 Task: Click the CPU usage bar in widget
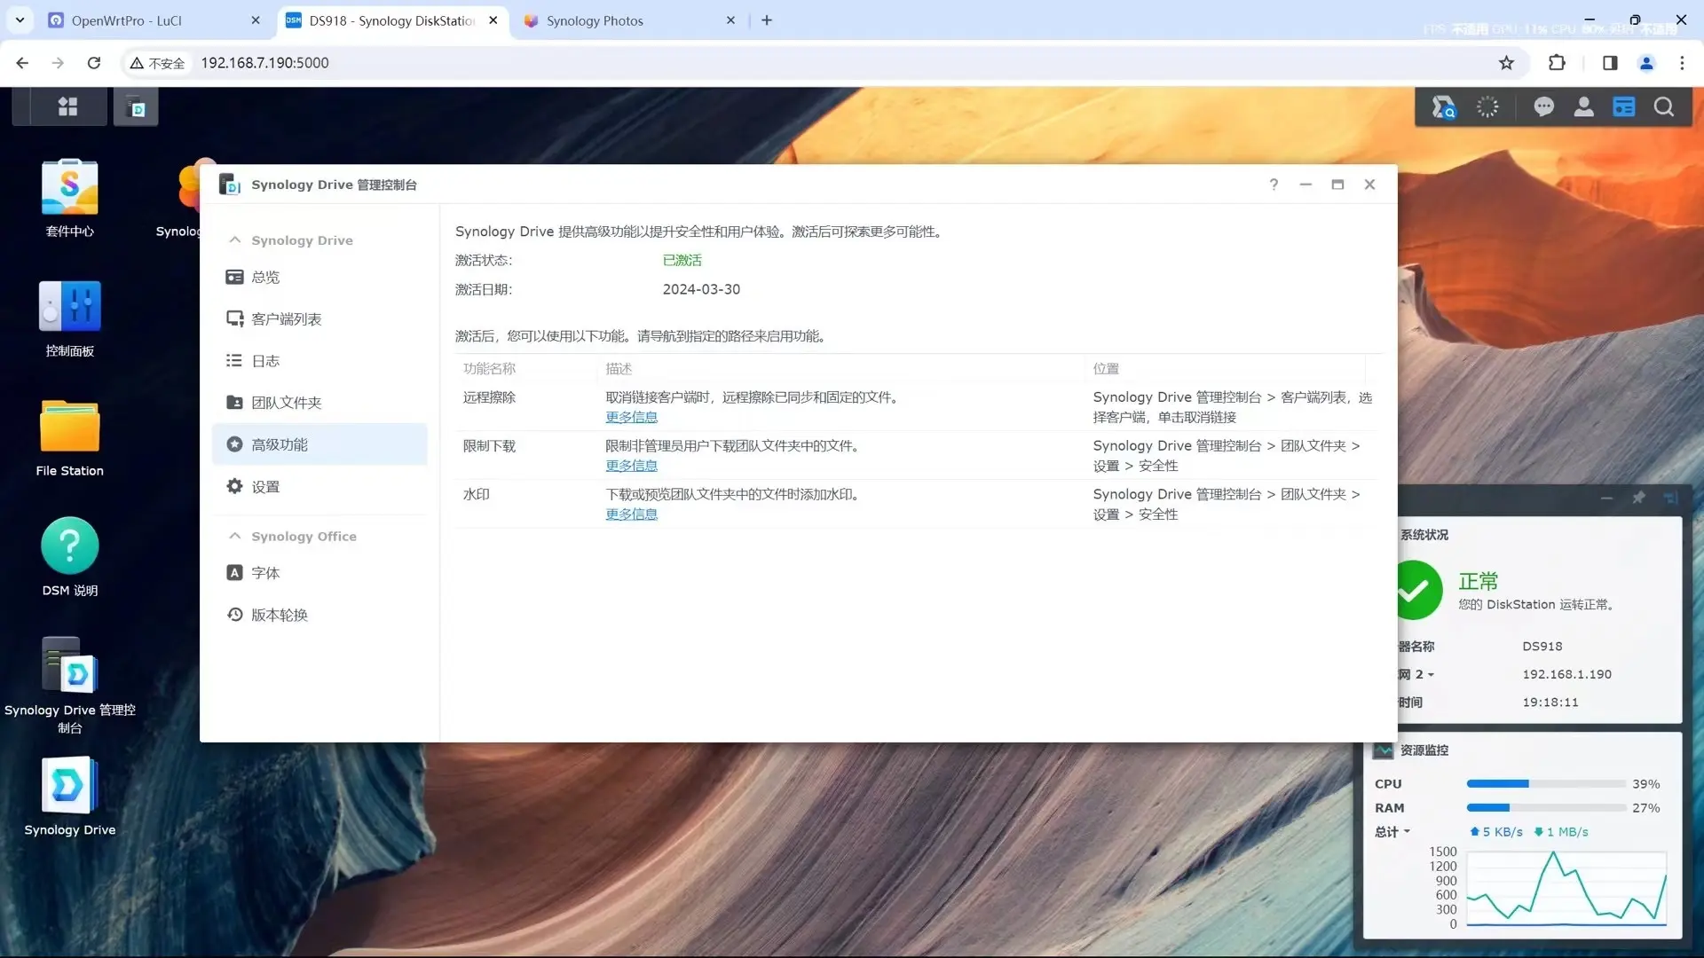(1545, 784)
